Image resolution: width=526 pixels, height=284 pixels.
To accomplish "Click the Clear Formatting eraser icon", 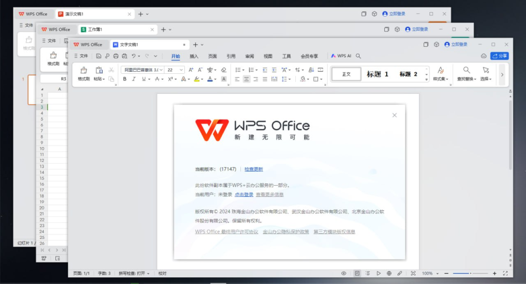I will click(224, 70).
